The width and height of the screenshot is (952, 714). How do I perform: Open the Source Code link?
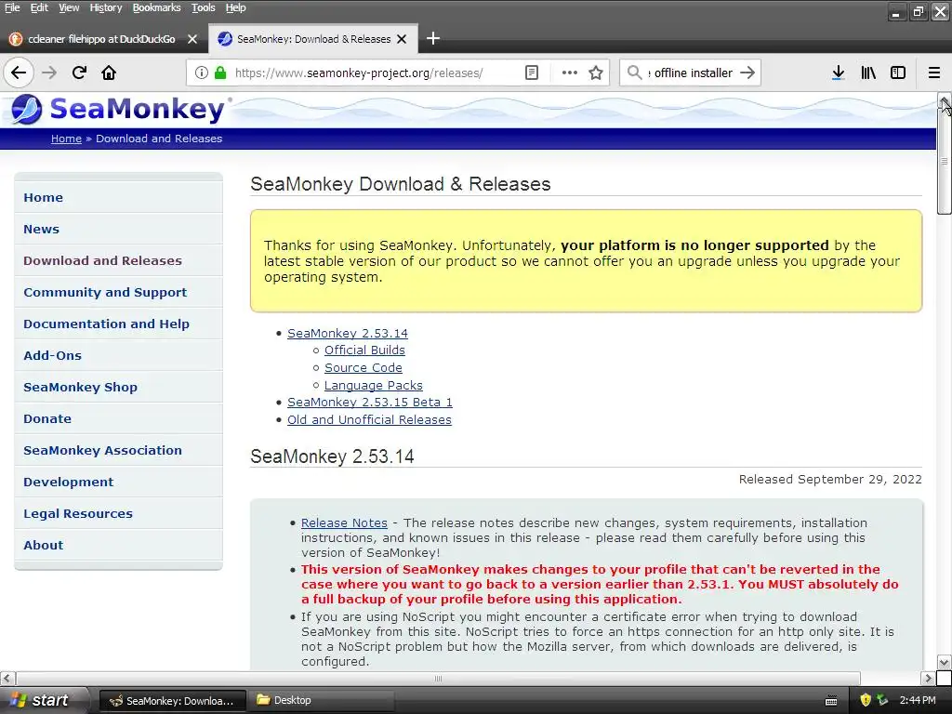(364, 367)
